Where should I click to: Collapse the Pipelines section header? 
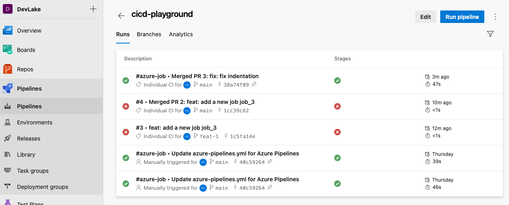[x=29, y=89]
